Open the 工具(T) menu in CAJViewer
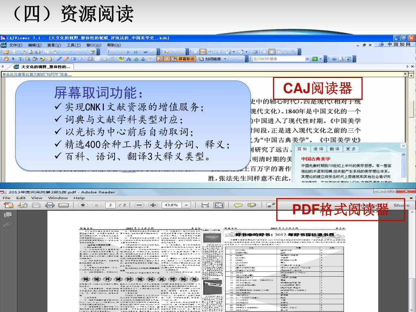 74,45
